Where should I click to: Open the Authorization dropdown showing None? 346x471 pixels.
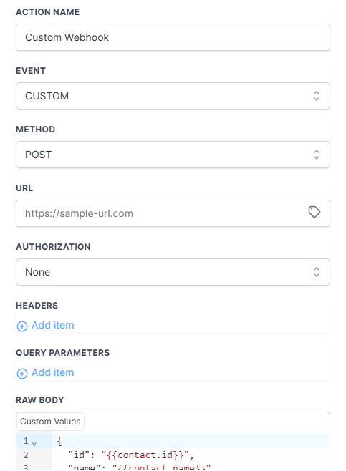173,272
